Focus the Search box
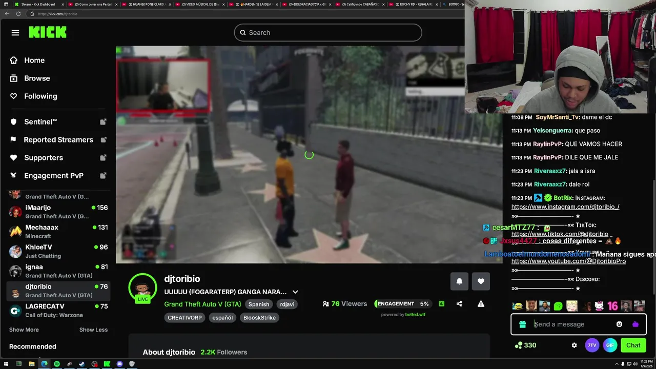The width and height of the screenshot is (656, 369). 328,33
